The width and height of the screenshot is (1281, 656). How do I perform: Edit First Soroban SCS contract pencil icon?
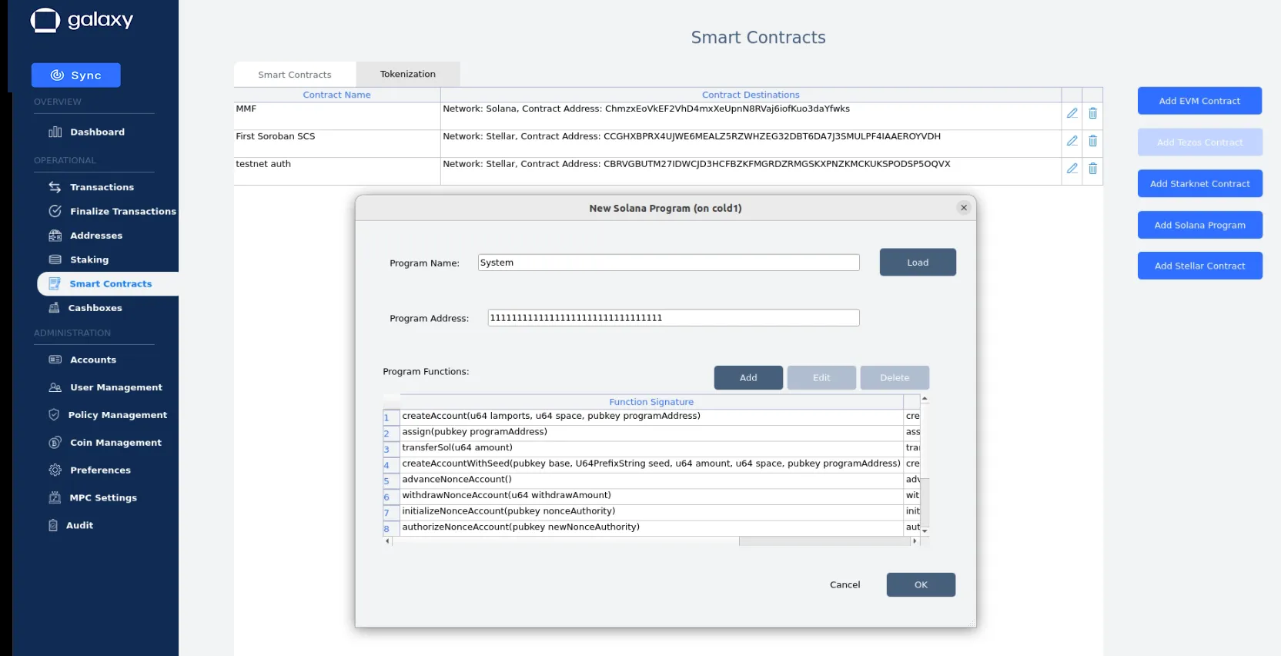pyautogui.click(x=1072, y=141)
